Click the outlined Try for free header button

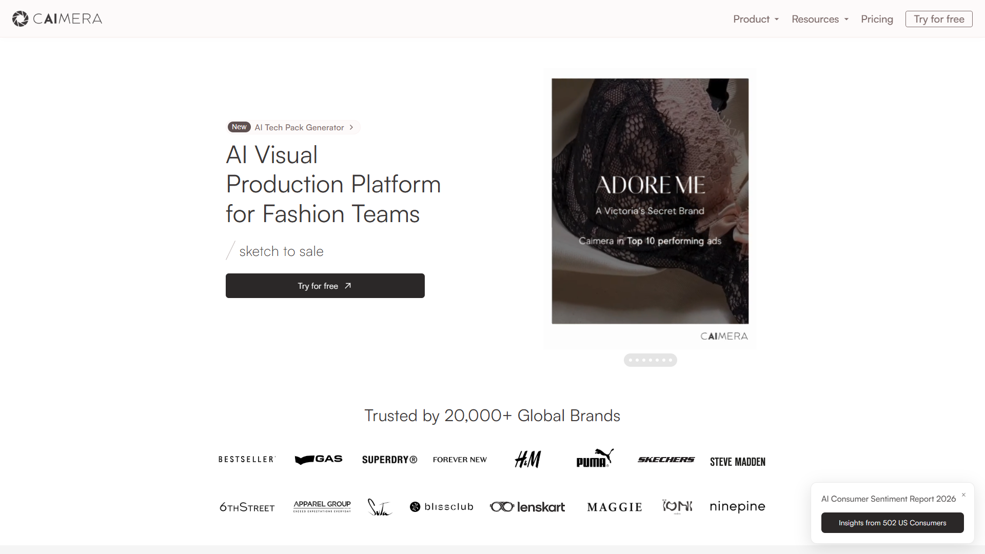click(x=939, y=19)
